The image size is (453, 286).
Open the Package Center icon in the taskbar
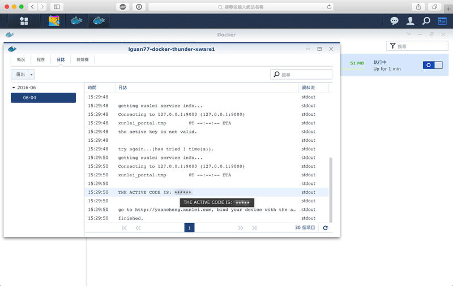pos(54,21)
